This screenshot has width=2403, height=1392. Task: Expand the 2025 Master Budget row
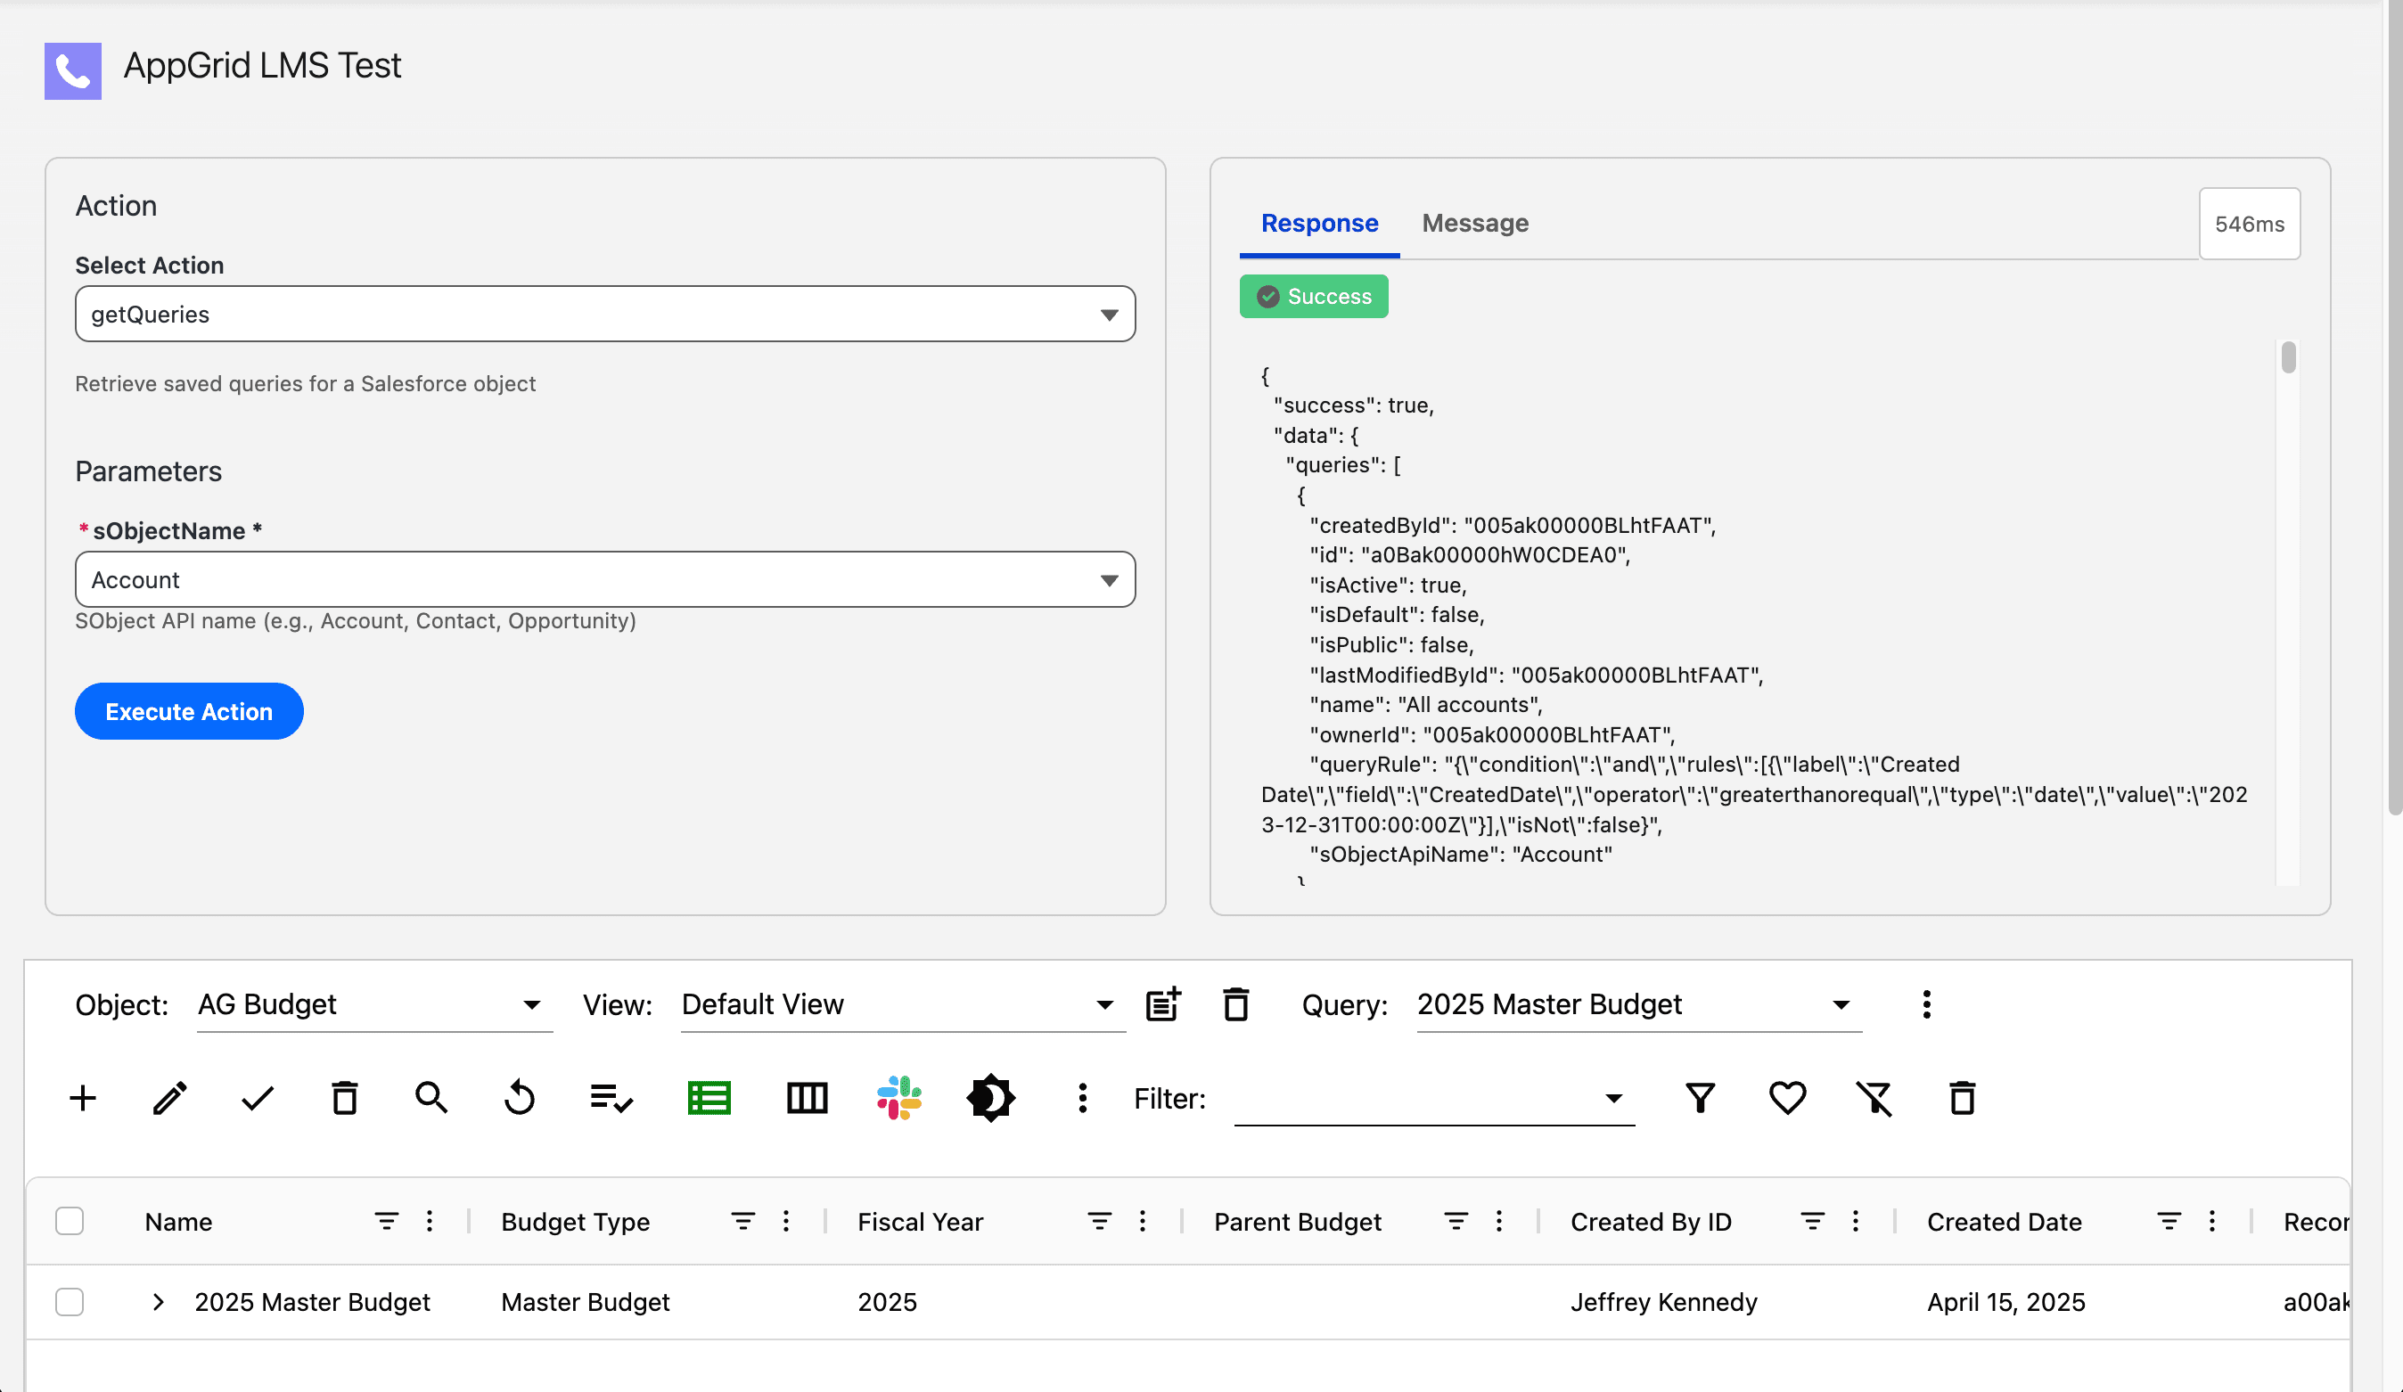tap(159, 1302)
